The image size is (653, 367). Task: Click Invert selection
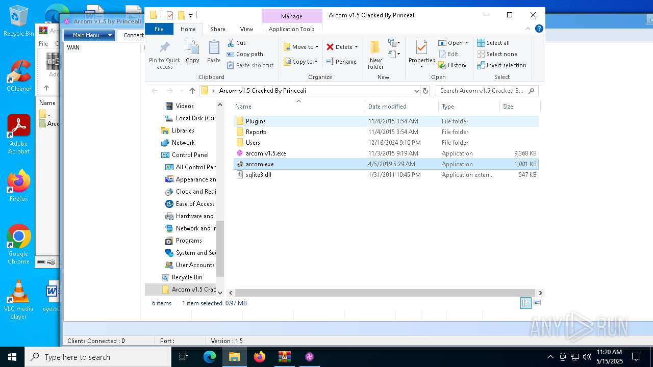501,65
